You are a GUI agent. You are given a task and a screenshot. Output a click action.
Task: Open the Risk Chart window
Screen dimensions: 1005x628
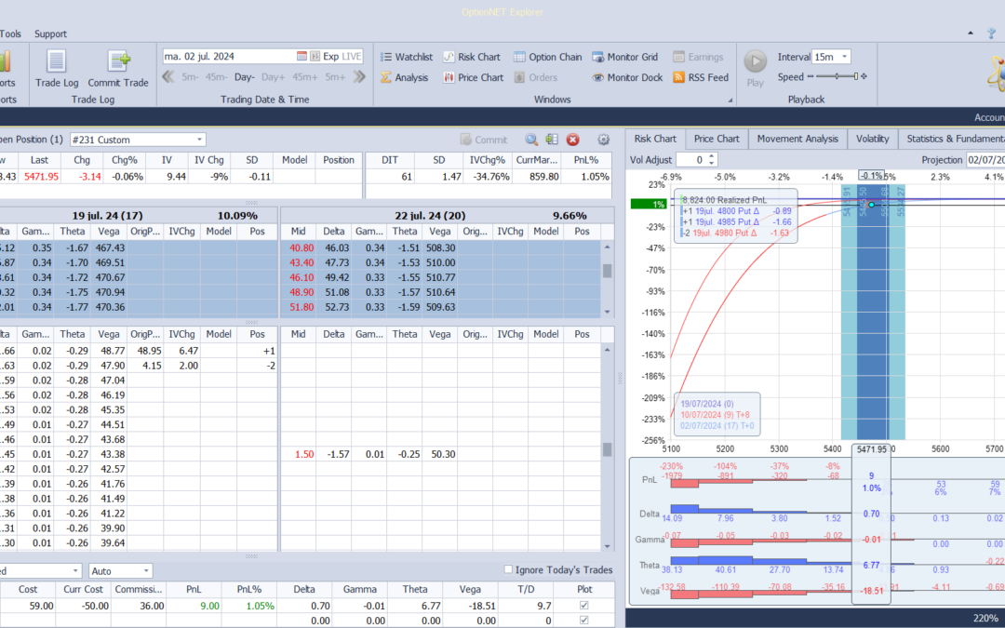pyautogui.click(x=471, y=57)
